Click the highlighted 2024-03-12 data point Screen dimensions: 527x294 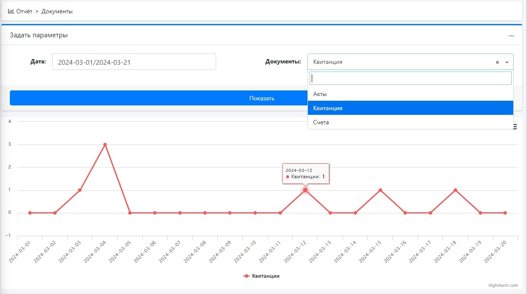coord(305,190)
